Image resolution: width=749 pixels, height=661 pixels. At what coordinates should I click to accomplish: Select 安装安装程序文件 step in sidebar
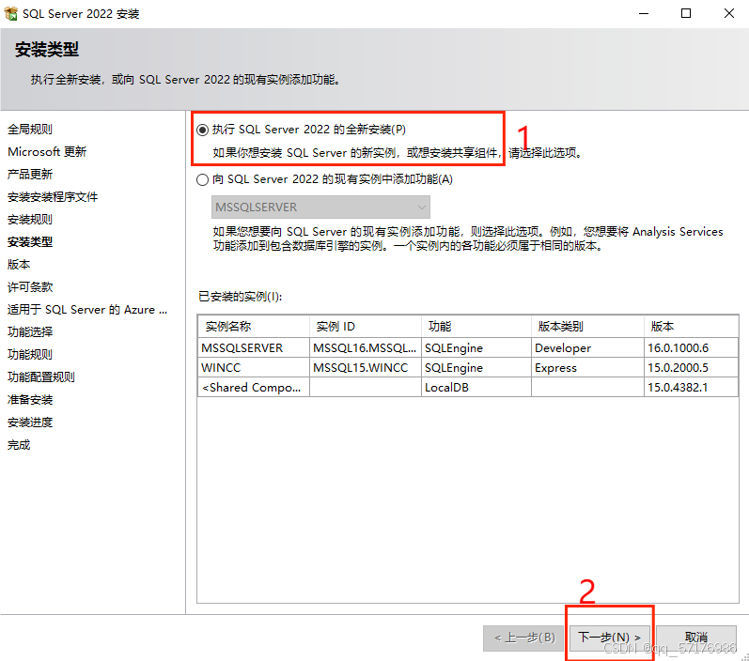pyautogui.click(x=53, y=196)
